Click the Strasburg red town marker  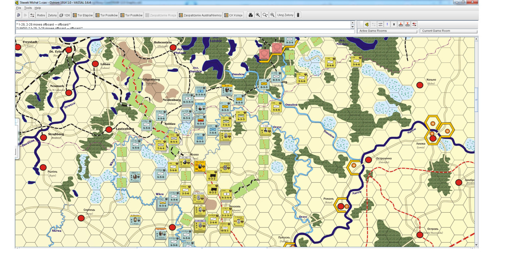43,138
